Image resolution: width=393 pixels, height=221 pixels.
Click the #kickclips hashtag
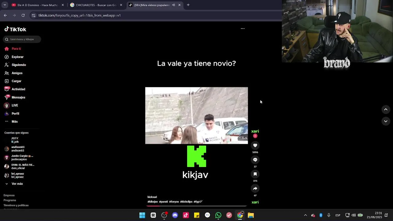tap(186, 202)
